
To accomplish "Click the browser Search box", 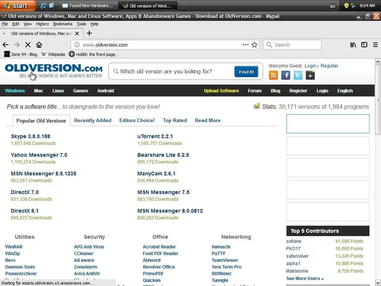I will [x=292, y=45].
